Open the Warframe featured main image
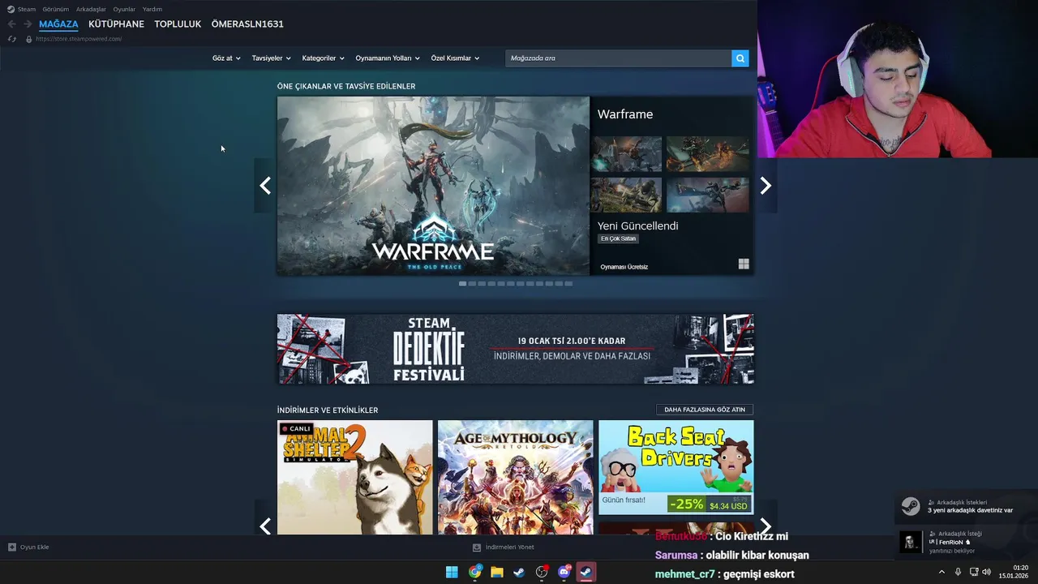 433,186
